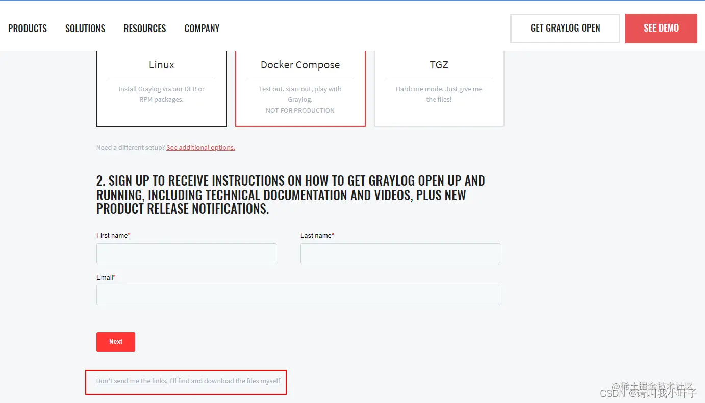Click the 'Last name' label
Image resolution: width=705 pixels, height=403 pixels.
(x=317, y=235)
